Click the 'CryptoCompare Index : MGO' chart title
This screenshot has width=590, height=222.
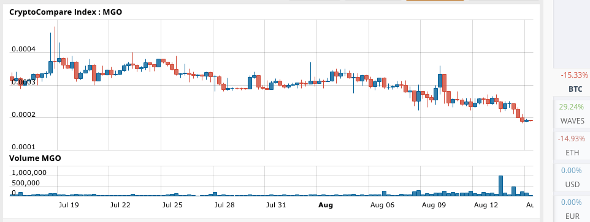(66, 12)
